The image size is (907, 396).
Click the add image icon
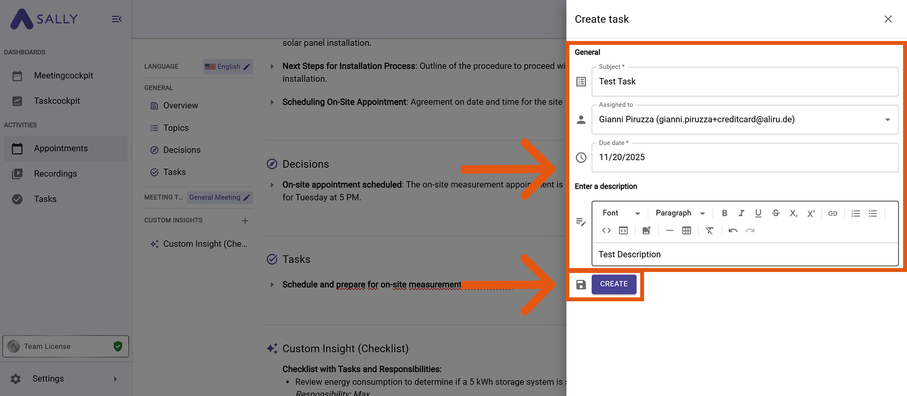pos(647,230)
